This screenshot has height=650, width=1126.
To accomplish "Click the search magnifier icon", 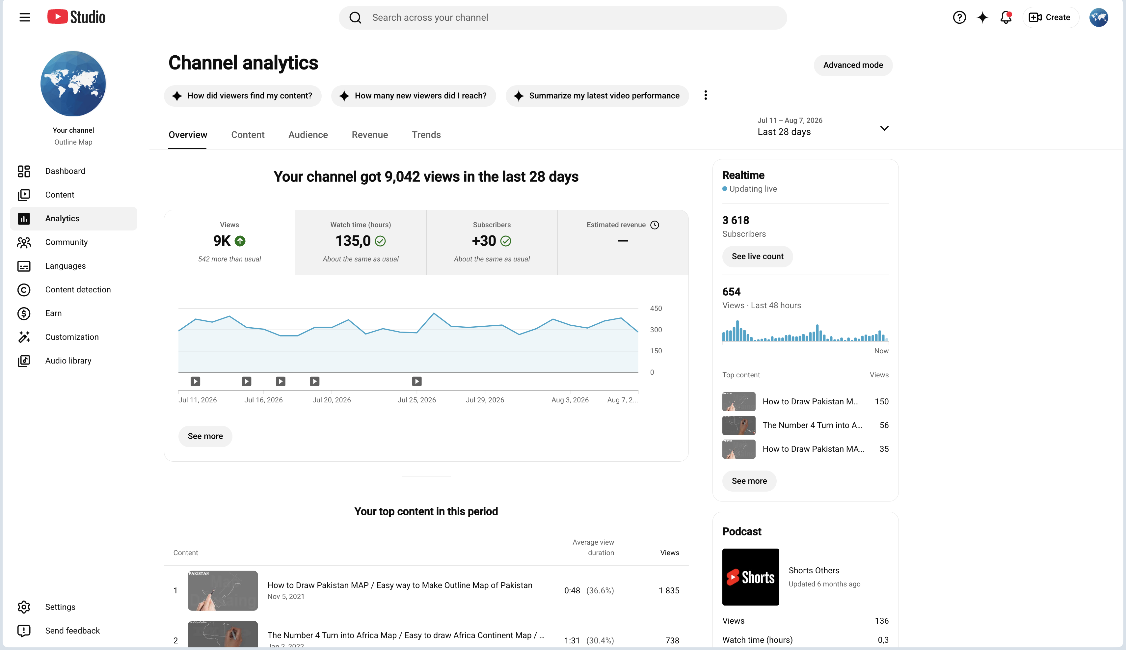I will click(x=355, y=17).
